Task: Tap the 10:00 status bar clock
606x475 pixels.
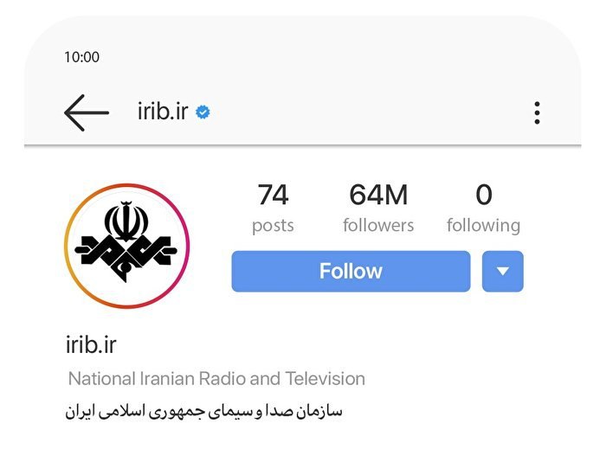Action: coord(81,57)
